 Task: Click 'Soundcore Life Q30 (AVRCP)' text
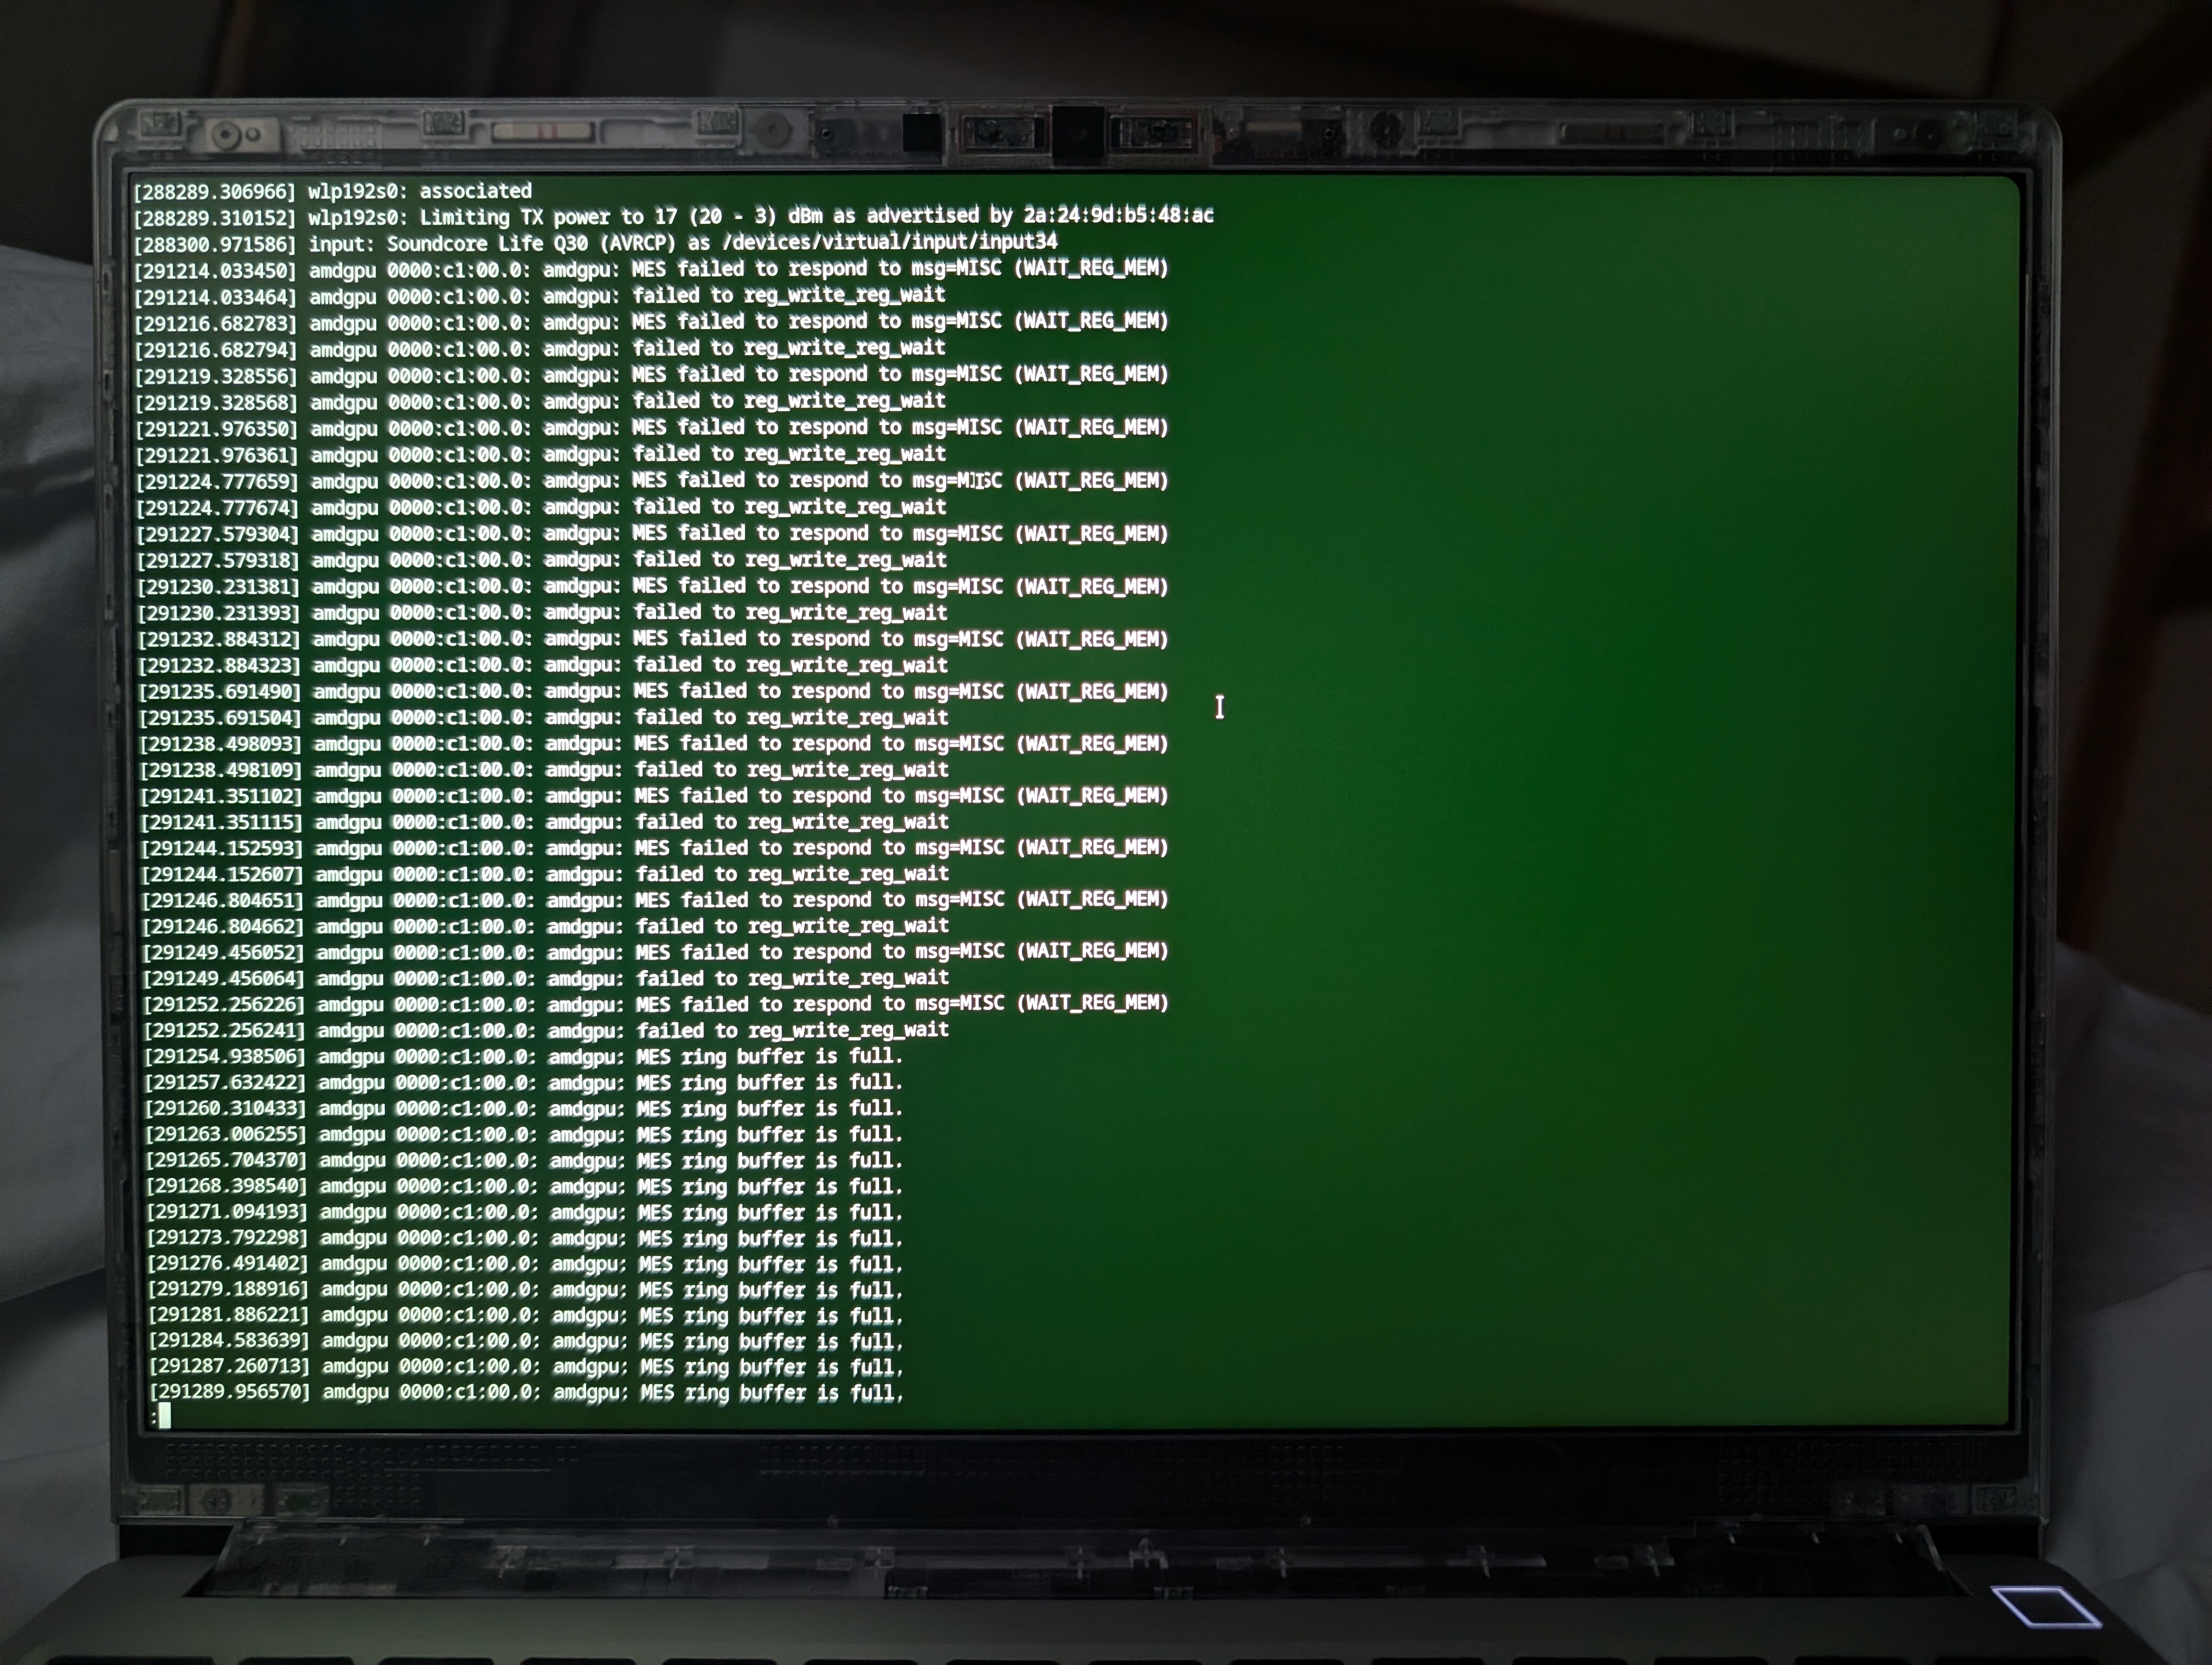532,243
